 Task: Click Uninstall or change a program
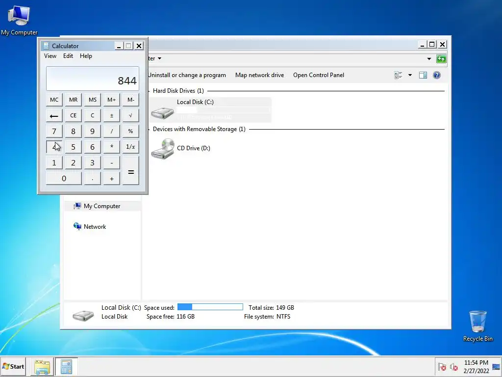click(187, 75)
